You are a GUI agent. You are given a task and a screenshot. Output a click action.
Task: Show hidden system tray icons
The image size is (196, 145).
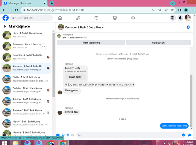(x=164, y=143)
